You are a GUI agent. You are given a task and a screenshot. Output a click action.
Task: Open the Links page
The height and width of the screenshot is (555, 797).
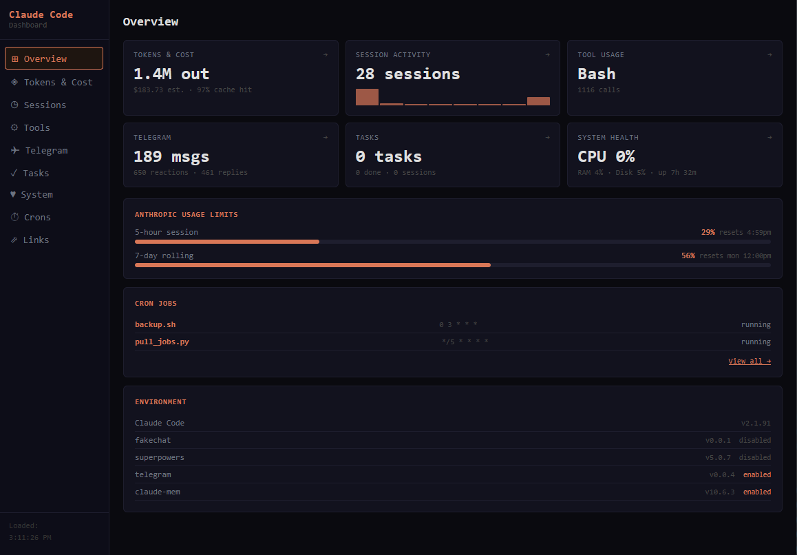pyautogui.click(x=54, y=240)
